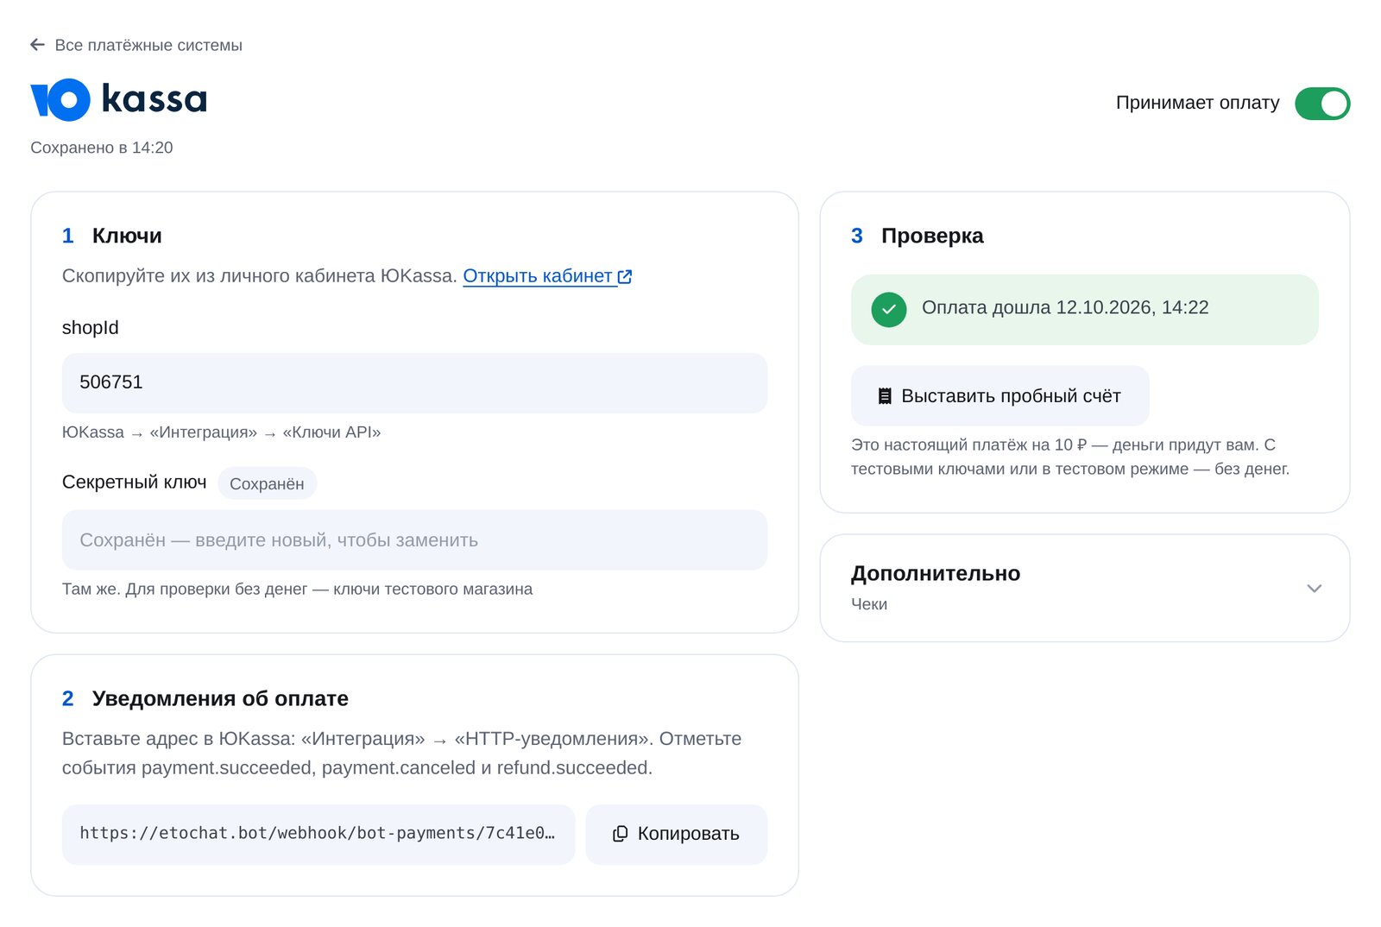This screenshot has height=927, width=1381.
Task: Click receipt icon on trial invoice button
Action: pyautogui.click(x=885, y=396)
